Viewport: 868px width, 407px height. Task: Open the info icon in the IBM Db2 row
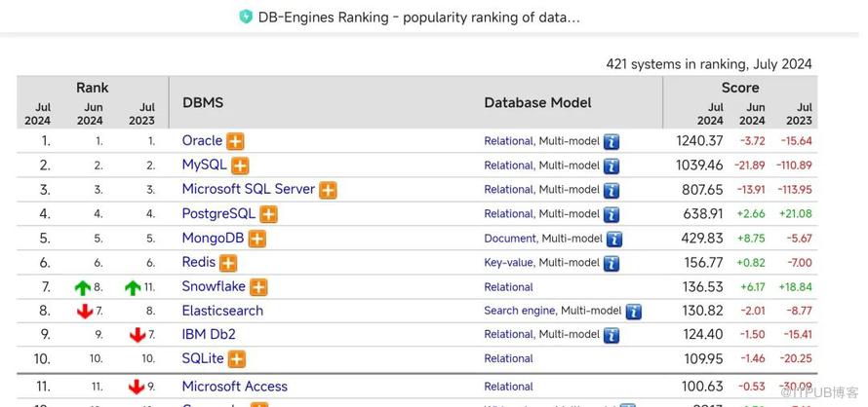pyautogui.click(x=612, y=336)
